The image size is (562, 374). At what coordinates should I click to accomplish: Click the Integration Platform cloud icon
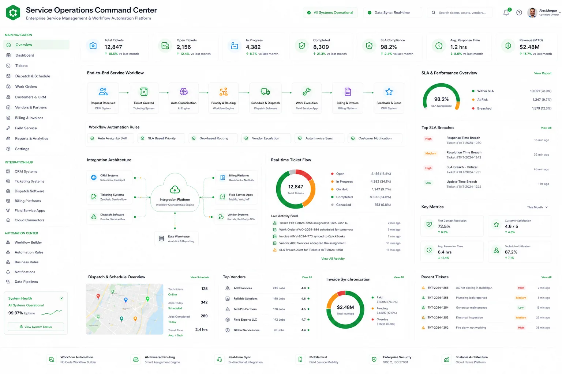tap(175, 190)
